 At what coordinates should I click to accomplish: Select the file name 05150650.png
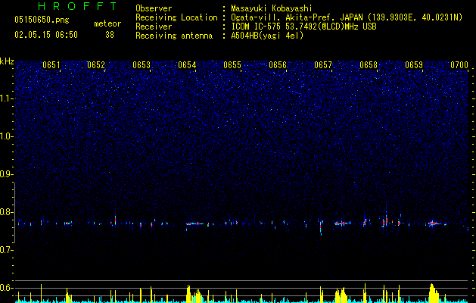(42, 20)
